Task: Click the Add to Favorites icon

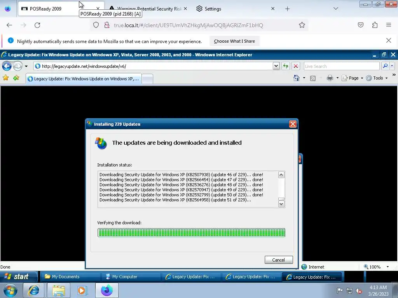Action: pyautogui.click(x=16, y=78)
